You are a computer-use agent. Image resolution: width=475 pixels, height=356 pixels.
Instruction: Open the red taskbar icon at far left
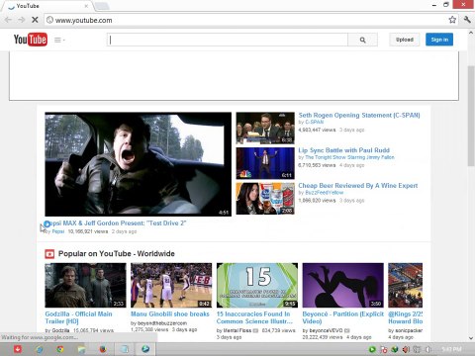[x=18, y=349]
